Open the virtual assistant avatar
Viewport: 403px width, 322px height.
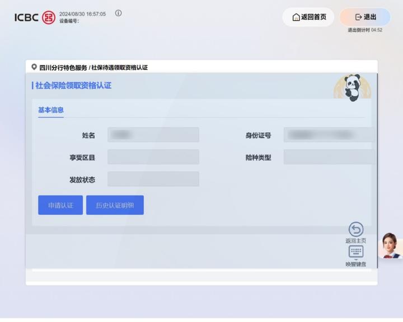click(x=390, y=245)
